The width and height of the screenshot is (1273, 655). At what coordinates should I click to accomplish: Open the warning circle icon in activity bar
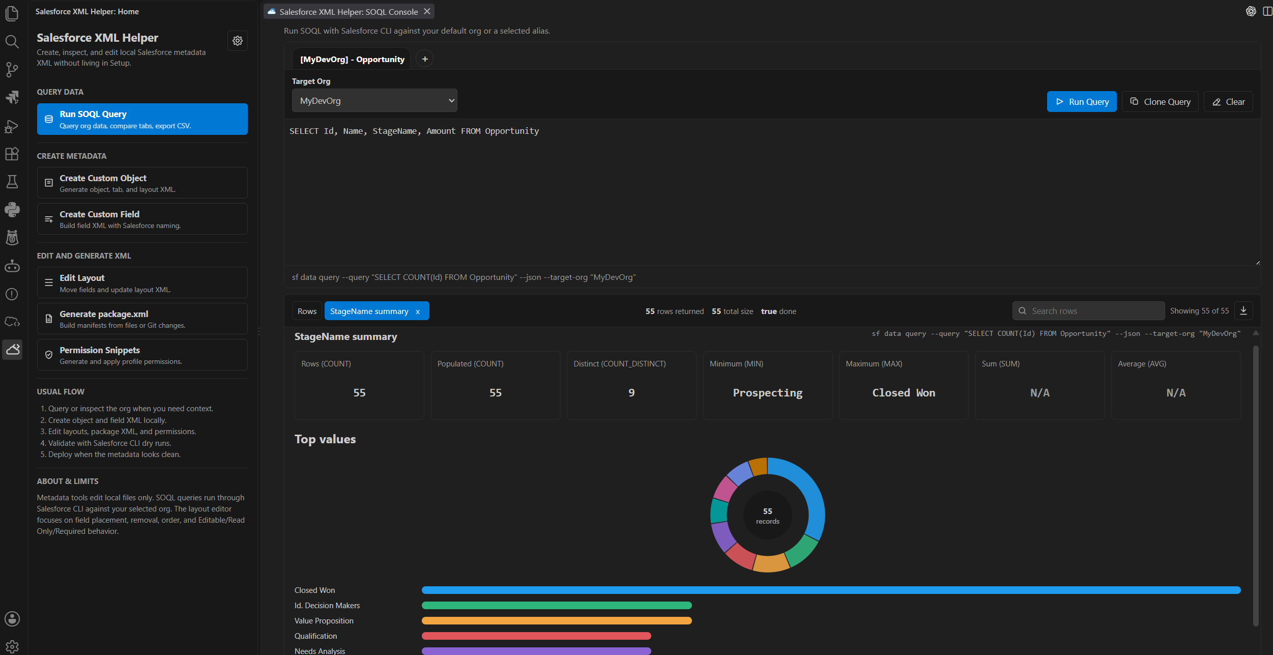pos(12,294)
